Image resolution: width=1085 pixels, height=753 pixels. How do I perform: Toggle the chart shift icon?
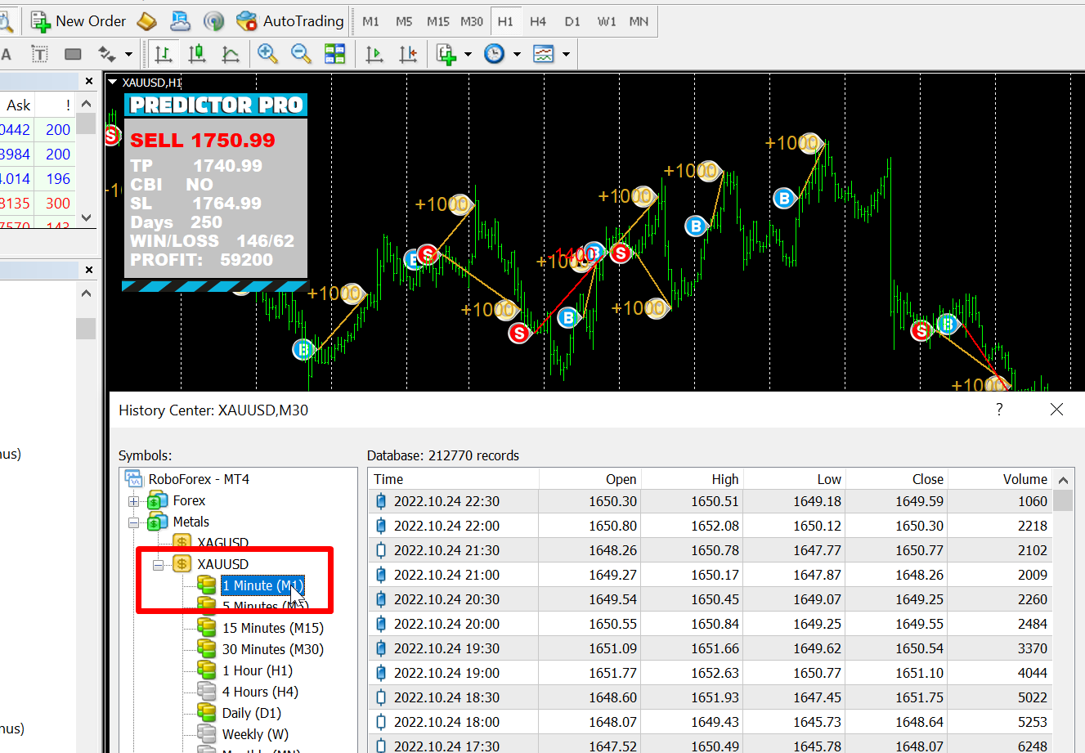[x=408, y=54]
